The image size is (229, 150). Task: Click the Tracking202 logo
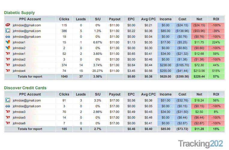click(x=201, y=143)
